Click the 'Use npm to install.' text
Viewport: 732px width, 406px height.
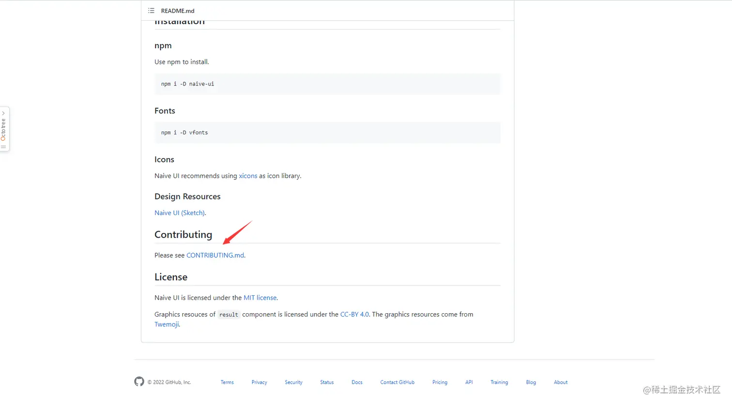point(182,62)
